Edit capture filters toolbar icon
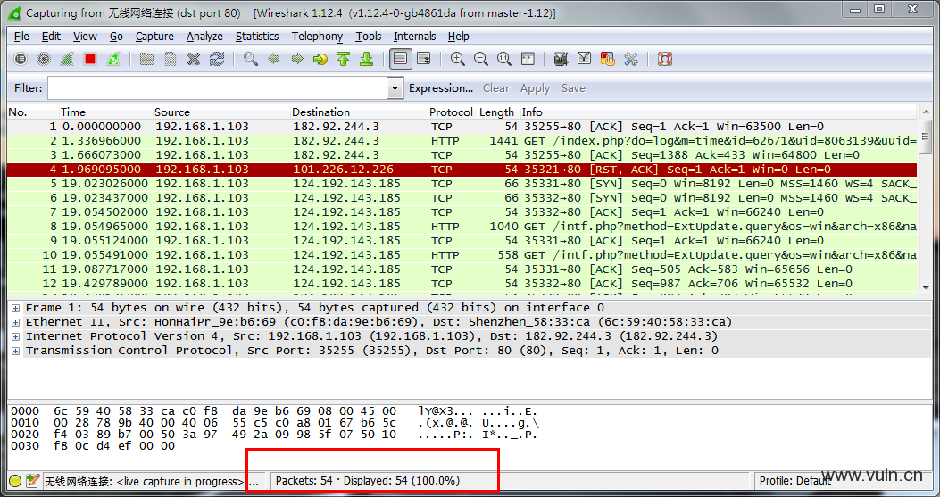940x497 pixels. coord(562,59)
